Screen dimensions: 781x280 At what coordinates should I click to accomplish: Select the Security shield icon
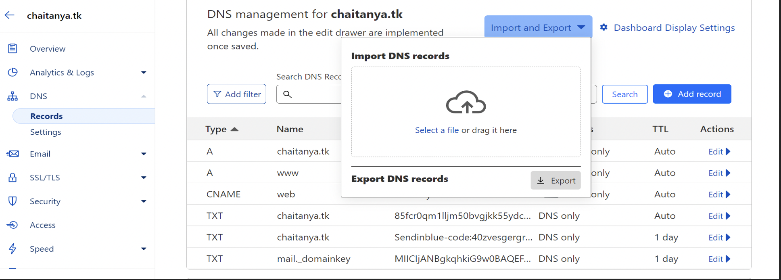click(13, 201)
